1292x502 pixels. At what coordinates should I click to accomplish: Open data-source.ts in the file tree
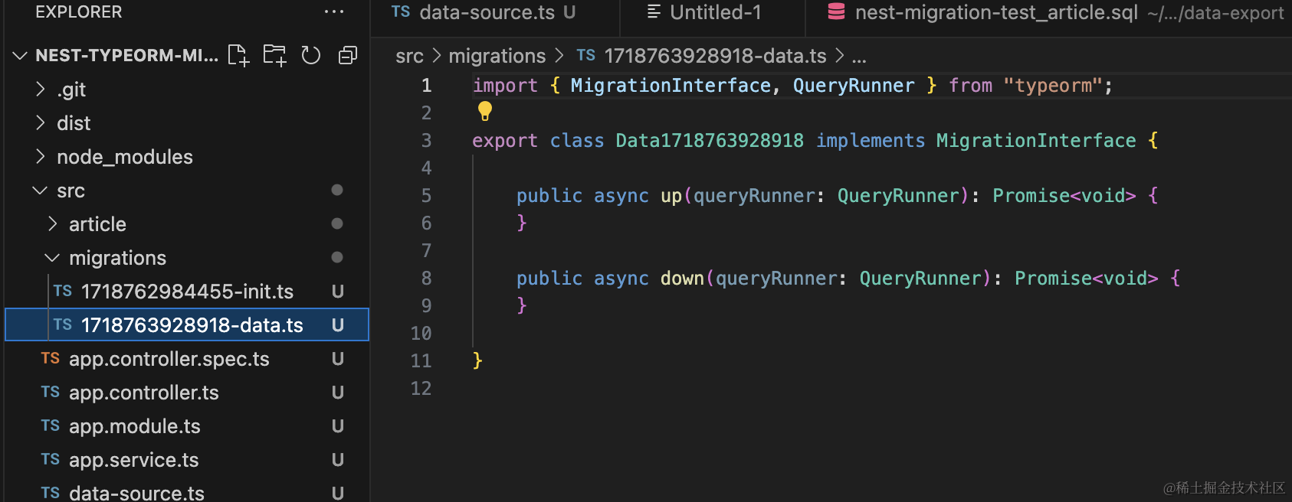tap(187, 491)
